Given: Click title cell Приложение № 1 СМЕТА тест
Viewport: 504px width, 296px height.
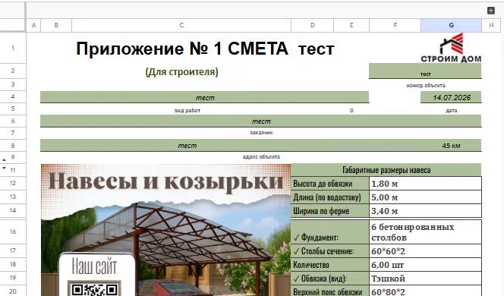Looking at the screenshot, I should tap(205, 49).
